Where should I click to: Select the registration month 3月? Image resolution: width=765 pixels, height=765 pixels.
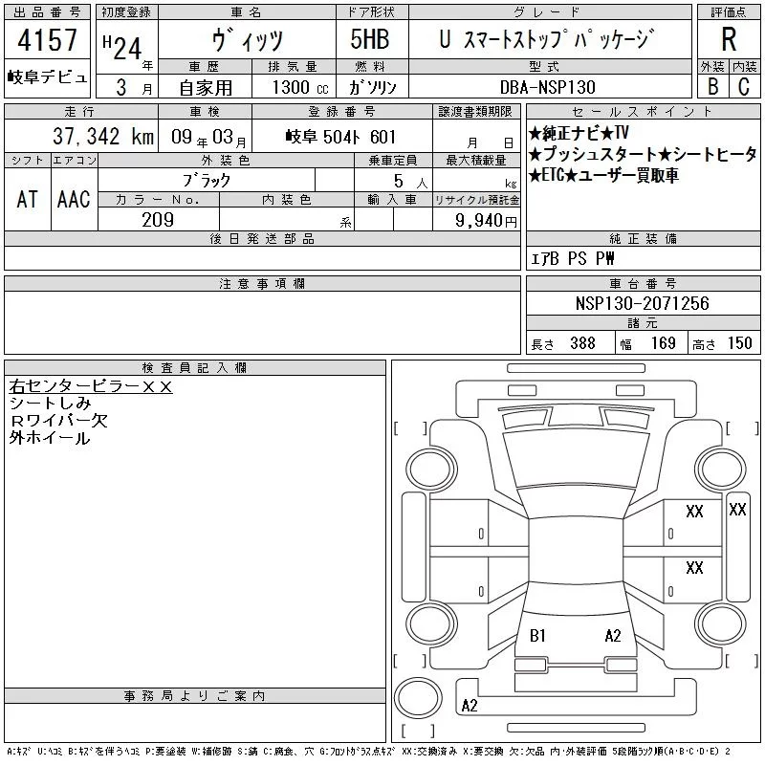point(134,87)
